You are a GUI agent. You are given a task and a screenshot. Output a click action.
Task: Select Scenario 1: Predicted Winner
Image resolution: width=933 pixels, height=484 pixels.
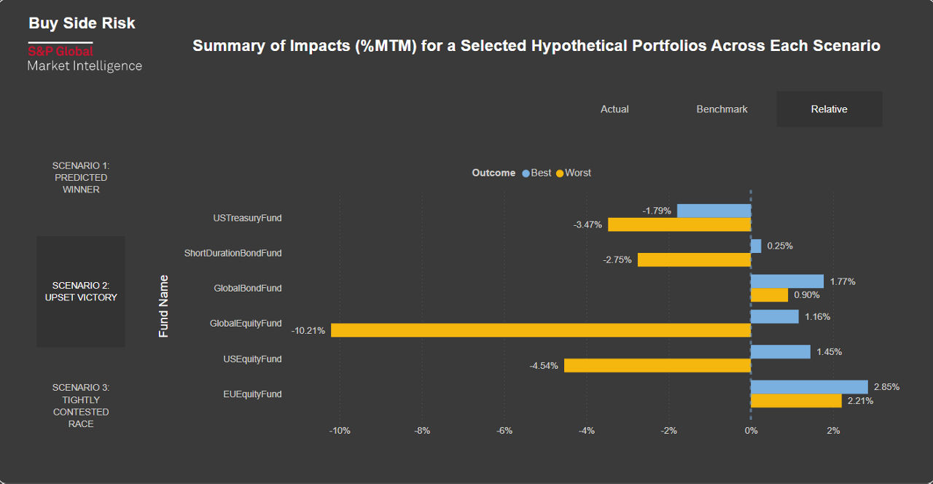pyautogui.click(x=81, y=178)
